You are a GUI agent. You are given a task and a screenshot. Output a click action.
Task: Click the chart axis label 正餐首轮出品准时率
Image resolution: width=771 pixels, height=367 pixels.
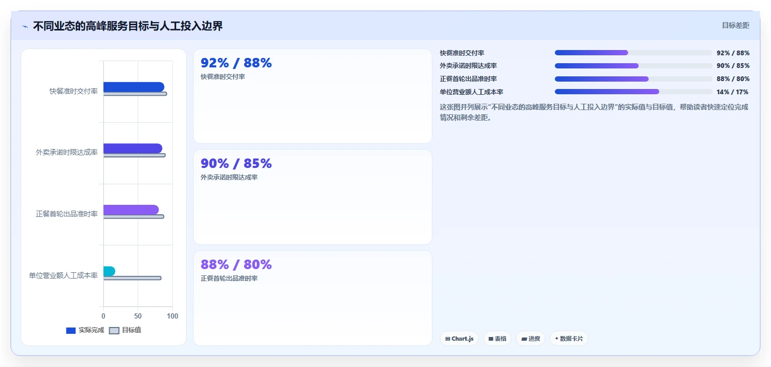coord(67,214)
